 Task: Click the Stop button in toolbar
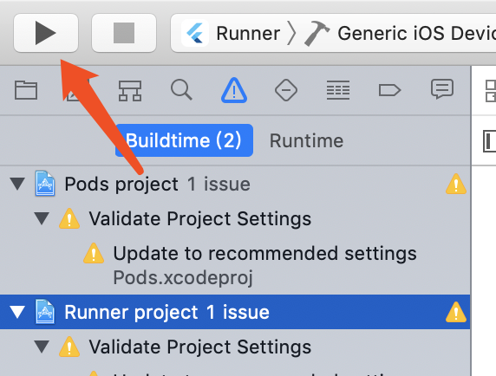(x=124, y=33)
